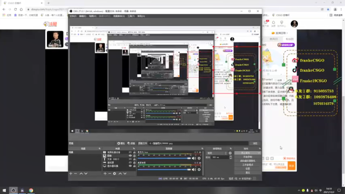Add a new scene with plus icon
345x194 pixels.
coord(71,174)
